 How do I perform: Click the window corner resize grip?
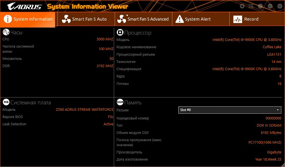[283, 165]
